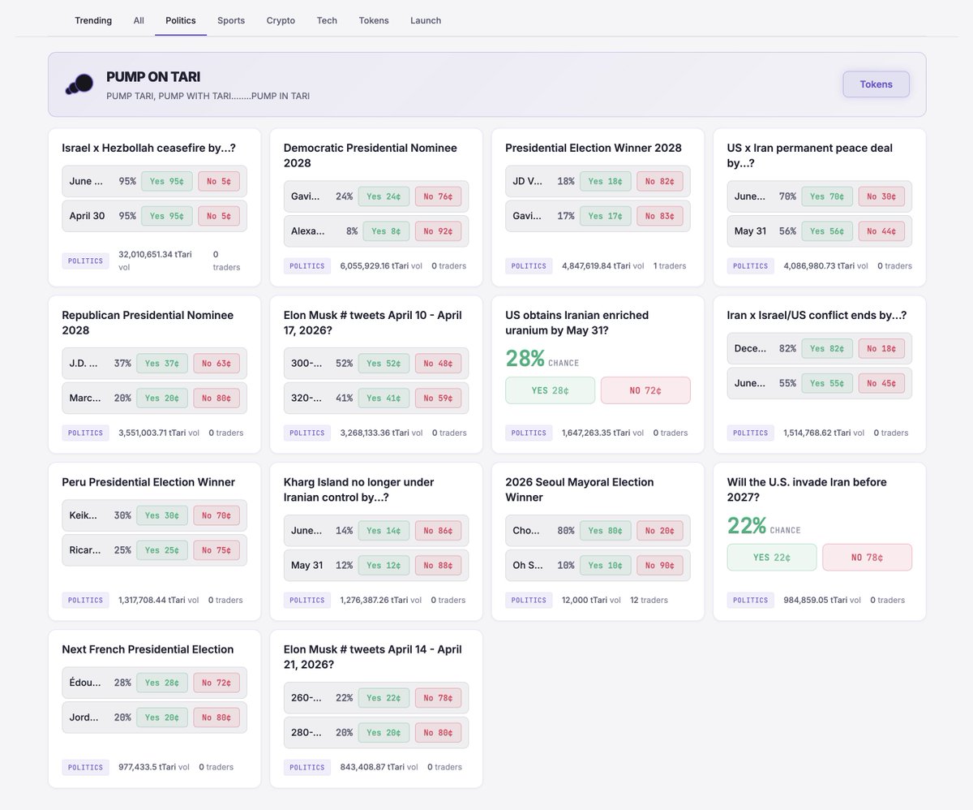
Task: Buy No 5¢ for April 30 ceasefire
Action: 219,217
